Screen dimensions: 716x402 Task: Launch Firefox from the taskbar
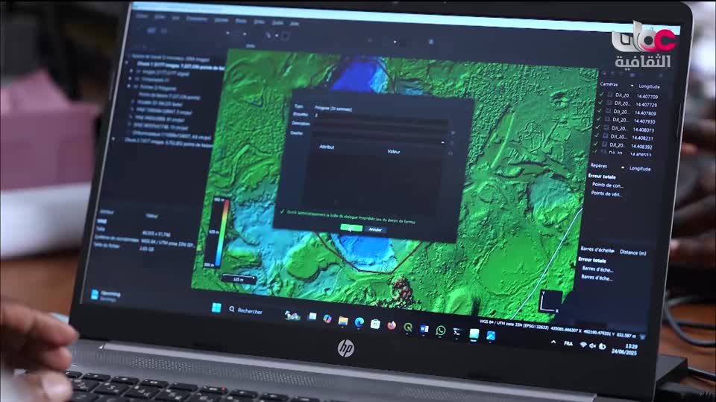391,325
